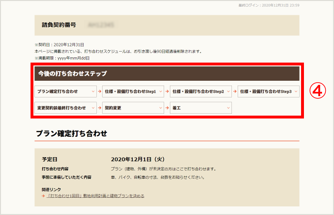Click text 車、バイク、自転車の寸法、台数をお知らせください。
The image size is (334, 215).
(x=158, y=177)
